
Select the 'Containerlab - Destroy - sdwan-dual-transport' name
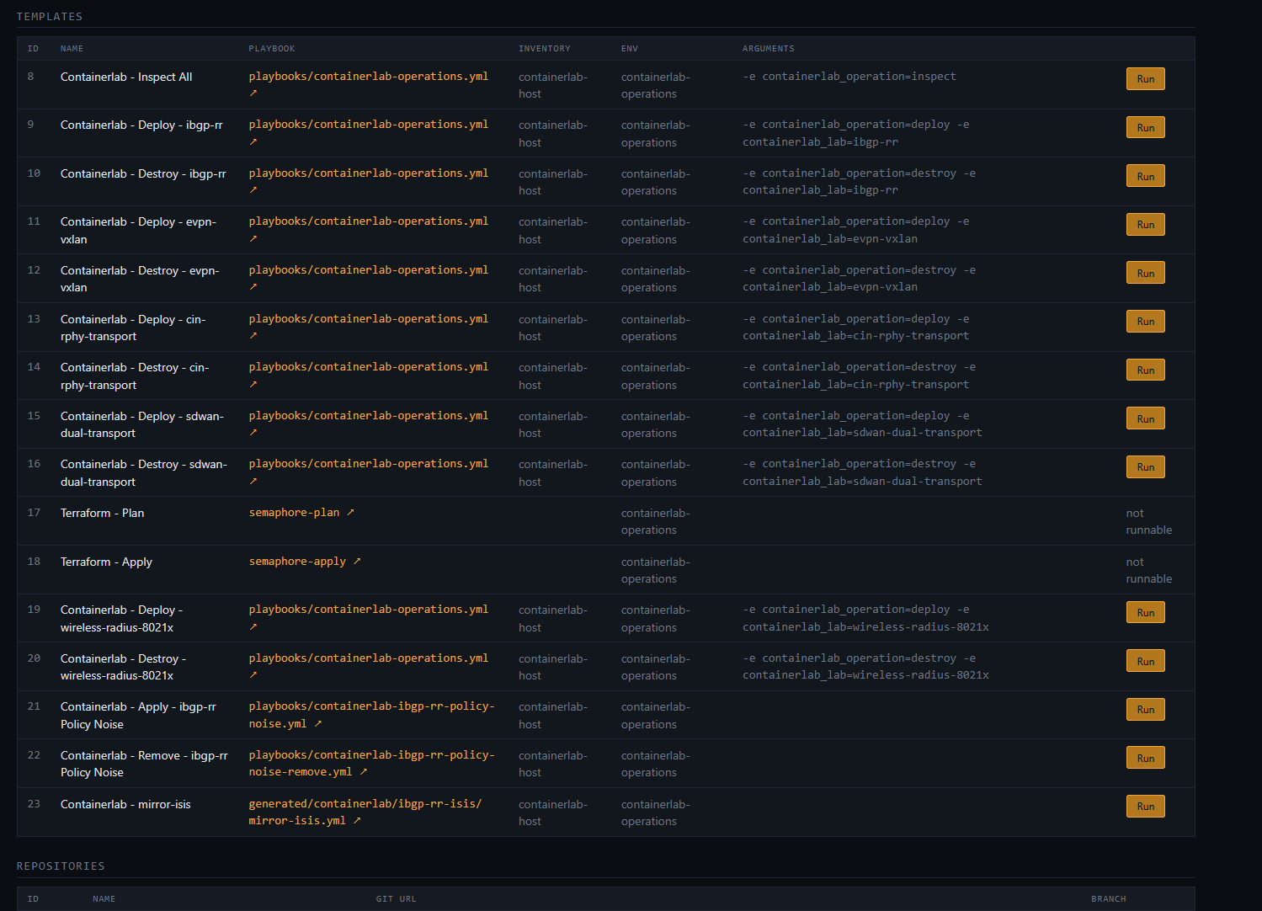tap(144, 473)
